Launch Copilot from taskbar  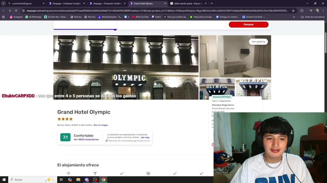(70, 180)
